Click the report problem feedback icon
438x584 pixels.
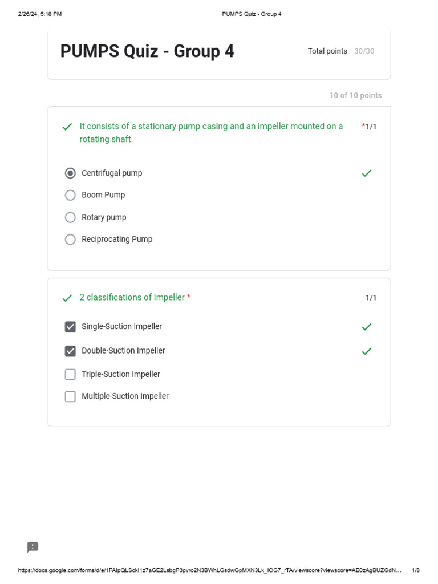click(33, 547)
